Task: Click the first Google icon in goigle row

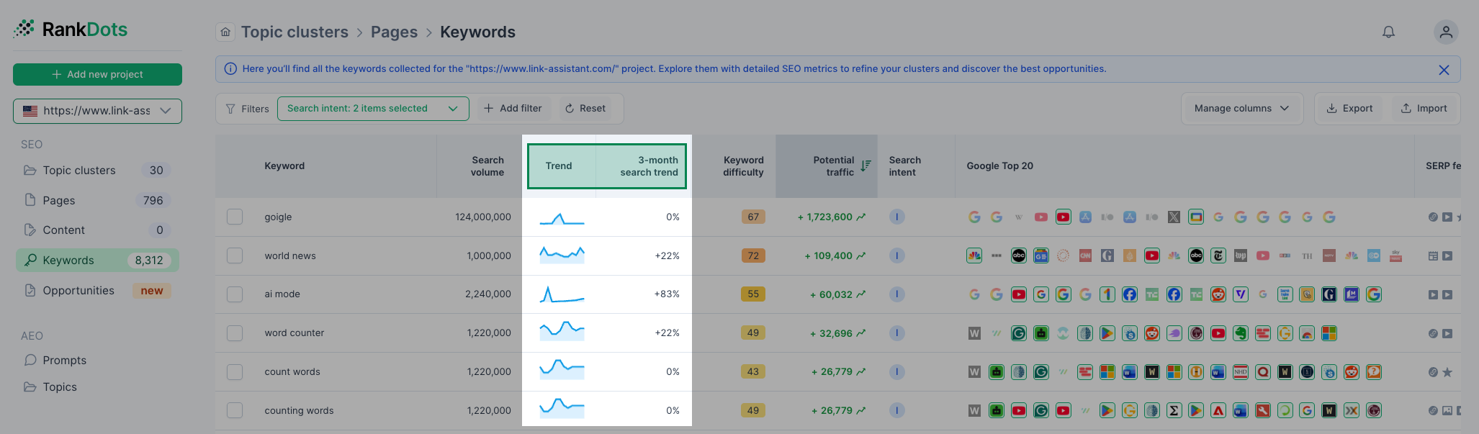Action: point(974,217)
